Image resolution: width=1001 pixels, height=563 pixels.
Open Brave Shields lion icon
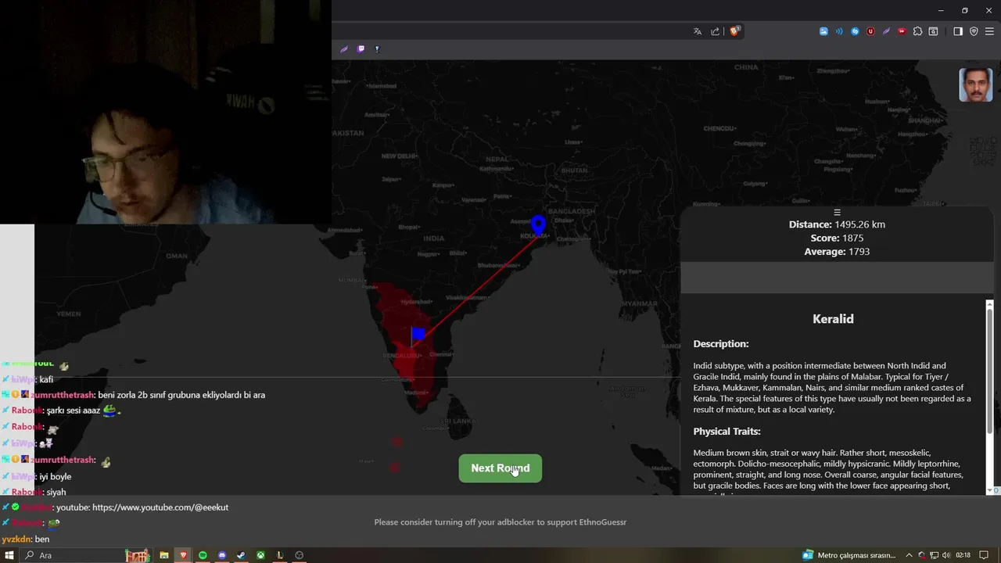[734, 31]
